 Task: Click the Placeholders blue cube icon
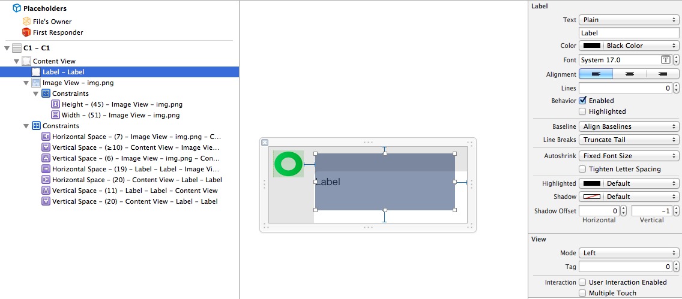point(17,8)
